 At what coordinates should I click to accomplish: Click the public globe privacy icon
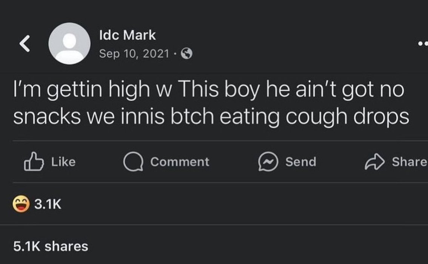coord(187,54)
